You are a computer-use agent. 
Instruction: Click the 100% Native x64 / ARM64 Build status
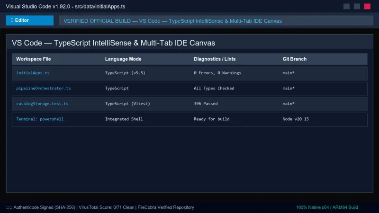point(327,207)
